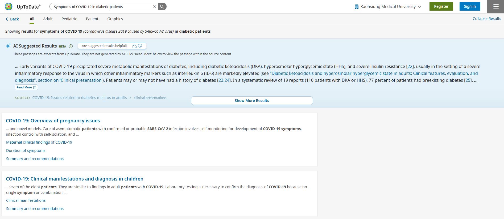This screenshot has height=219, width=504.
Task: Click thumbs down for suggested results
Action: pos(140,46)
